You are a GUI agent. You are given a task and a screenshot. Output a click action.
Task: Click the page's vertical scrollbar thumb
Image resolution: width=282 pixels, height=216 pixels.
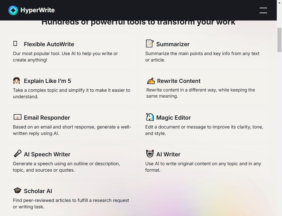pyautogui.click(x=279, y=40)
